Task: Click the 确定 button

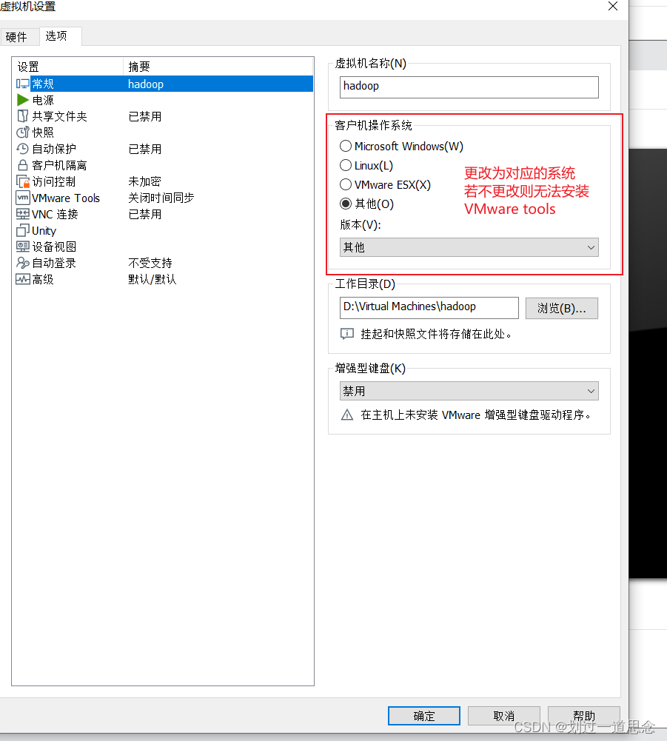Action: [424, 716]
